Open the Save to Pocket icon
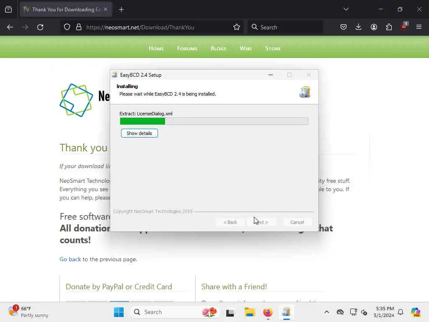 [344, 27]
